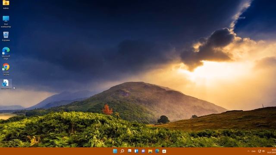
Task: Select the Microsoft Edge desktop shortcut
Action: point(6,53)
